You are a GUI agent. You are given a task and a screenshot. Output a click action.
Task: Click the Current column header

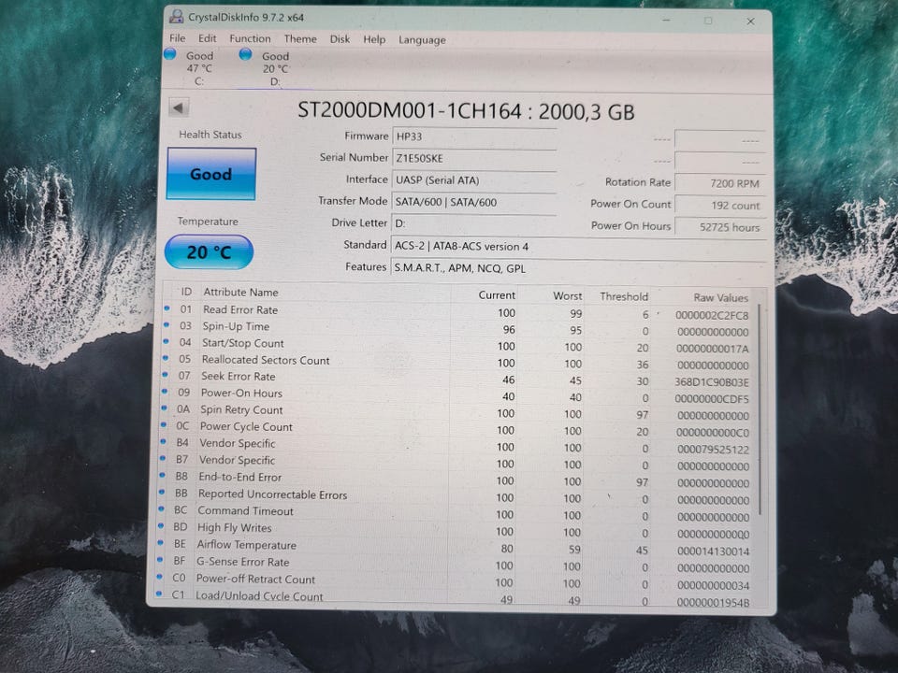coord(497,294)
